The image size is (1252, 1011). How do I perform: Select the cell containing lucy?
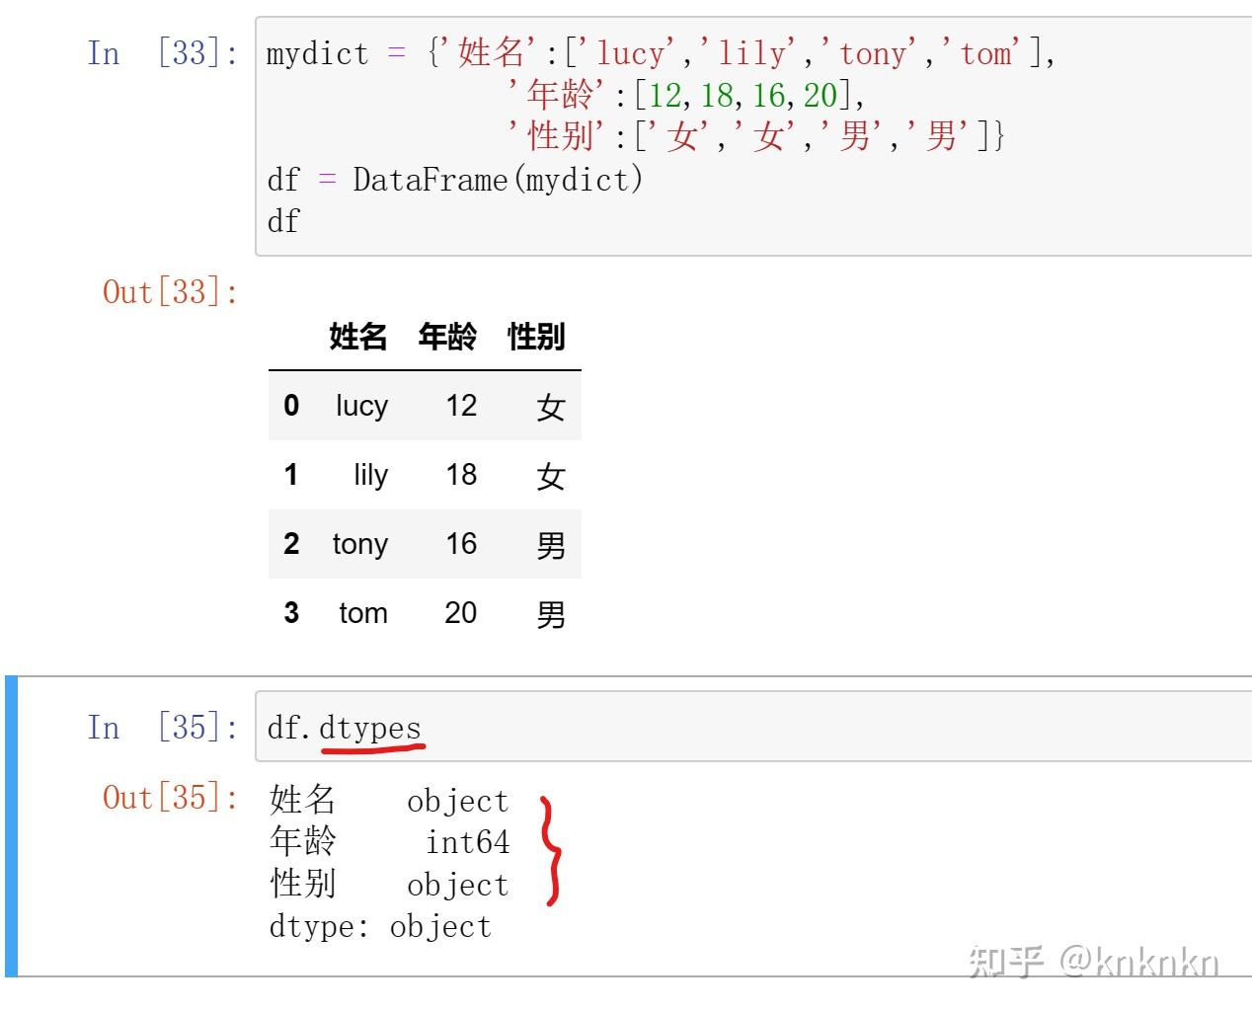click(x=360, y=406)
